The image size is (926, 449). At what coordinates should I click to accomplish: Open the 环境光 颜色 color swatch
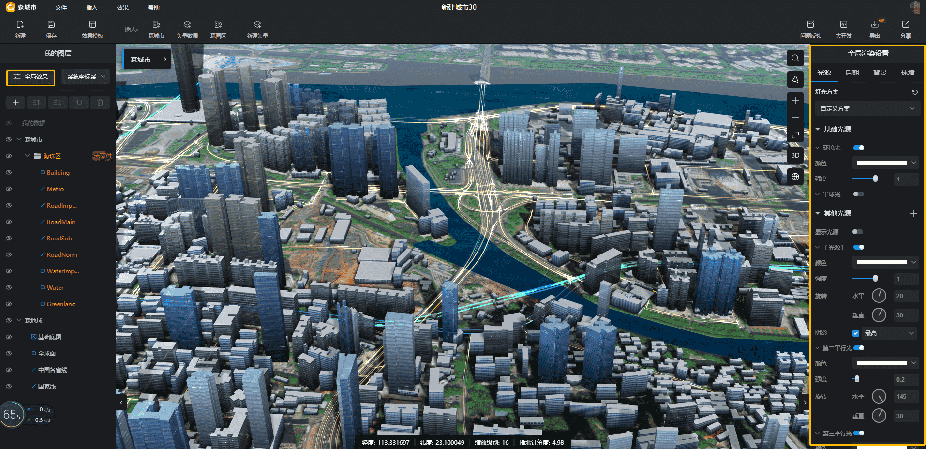click(885, 163)
